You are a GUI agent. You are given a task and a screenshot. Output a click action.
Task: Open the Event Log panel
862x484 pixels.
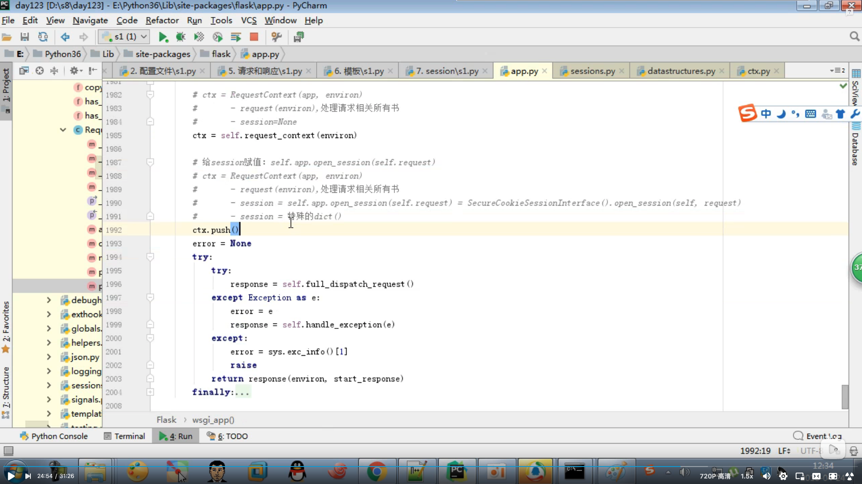click(x=818, y=436)
